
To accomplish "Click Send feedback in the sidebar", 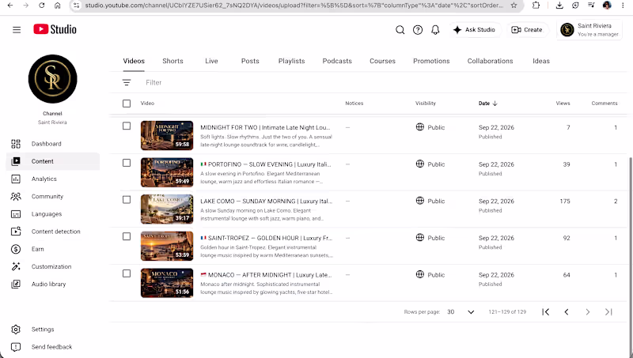I will tap(52, 347).
